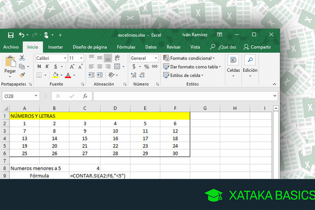Select cell with formula =CONTAR.SI(A2:F6,"<5")

[x=85, y=175]
